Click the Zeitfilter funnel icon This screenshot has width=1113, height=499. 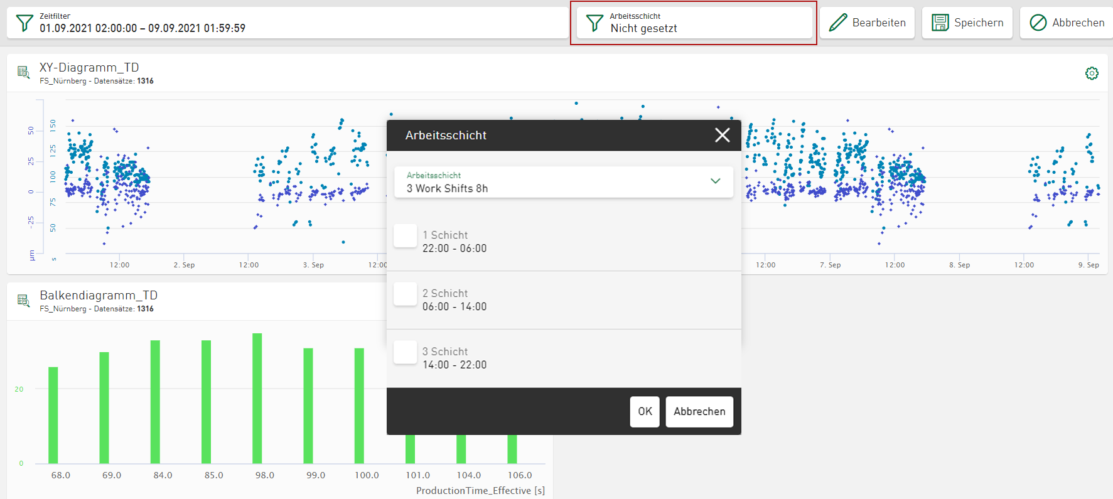[24, 23]
